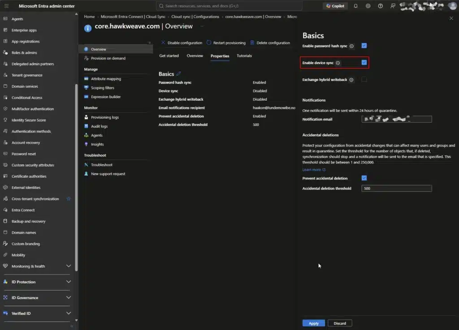Check the Exchange hybrid writeback box
This screenshot has height=330, width=459.
tap(364, 79)
